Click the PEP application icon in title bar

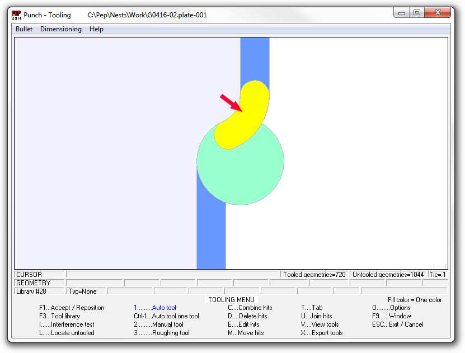coord(16,15)
